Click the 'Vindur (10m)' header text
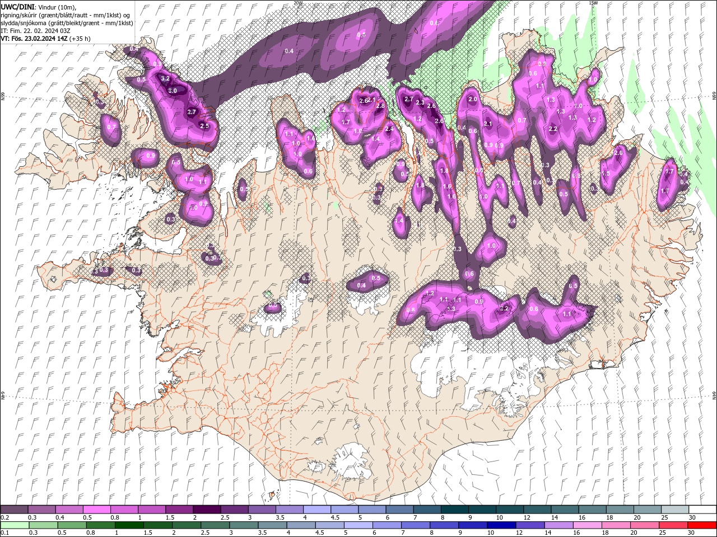Screen dimensions: 717x537 (58, 7)
